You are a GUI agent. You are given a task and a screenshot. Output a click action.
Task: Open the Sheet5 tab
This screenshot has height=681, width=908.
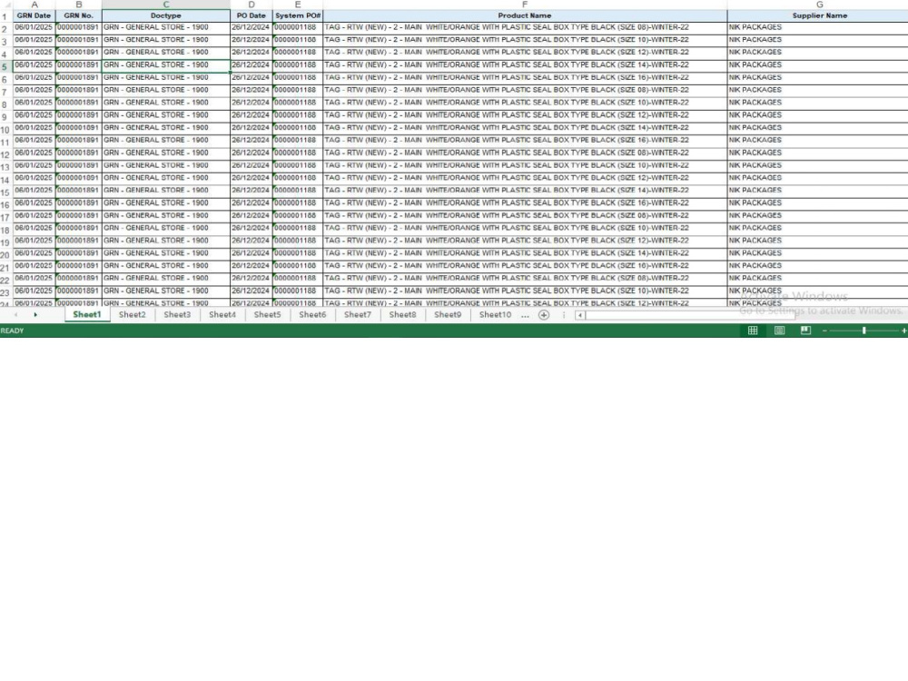pos(268,314)
